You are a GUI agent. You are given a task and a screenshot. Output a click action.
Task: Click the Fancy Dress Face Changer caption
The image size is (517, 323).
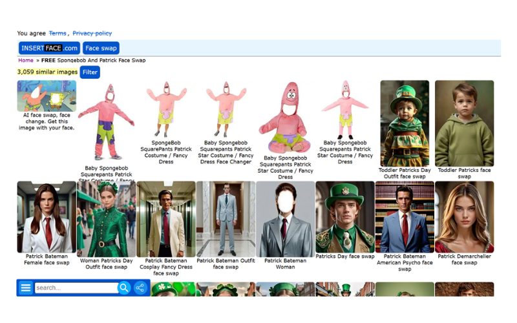tap(226, 152)
